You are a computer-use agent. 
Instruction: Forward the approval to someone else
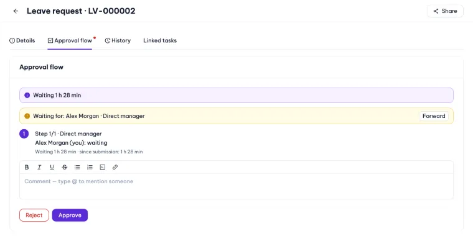[x=434, y=116]
